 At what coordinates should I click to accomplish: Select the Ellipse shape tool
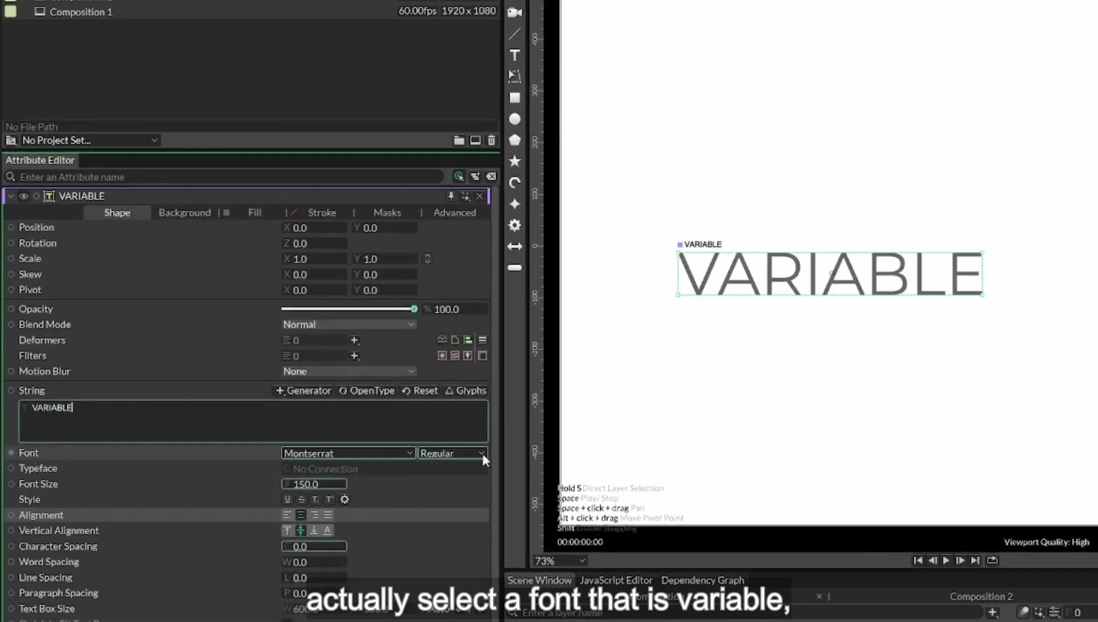(x=515, y=119)
